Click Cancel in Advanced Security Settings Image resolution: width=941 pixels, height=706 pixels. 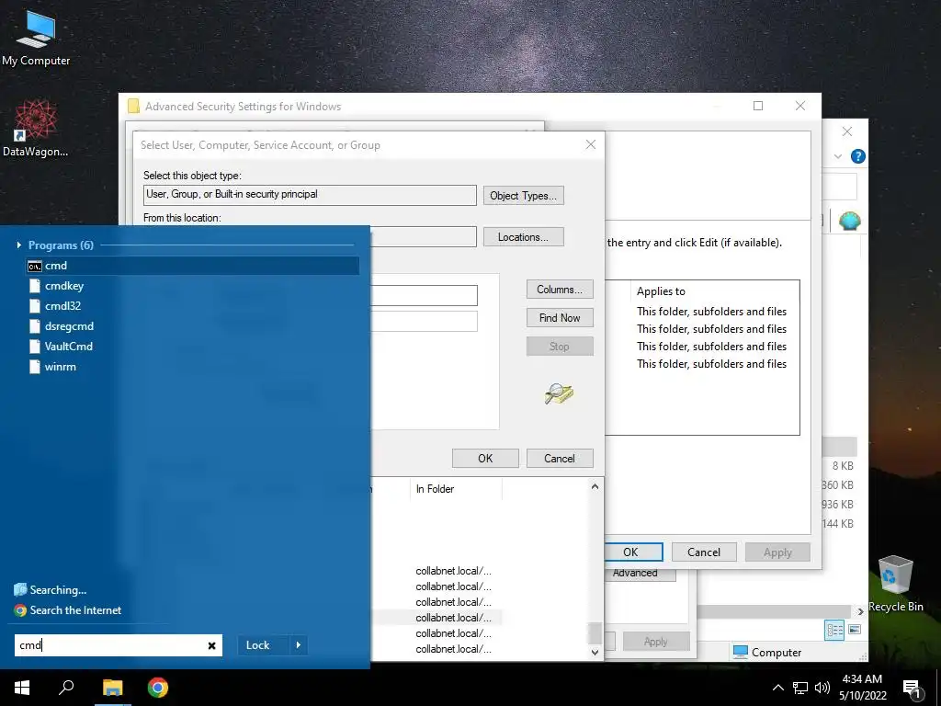[703, 552]
